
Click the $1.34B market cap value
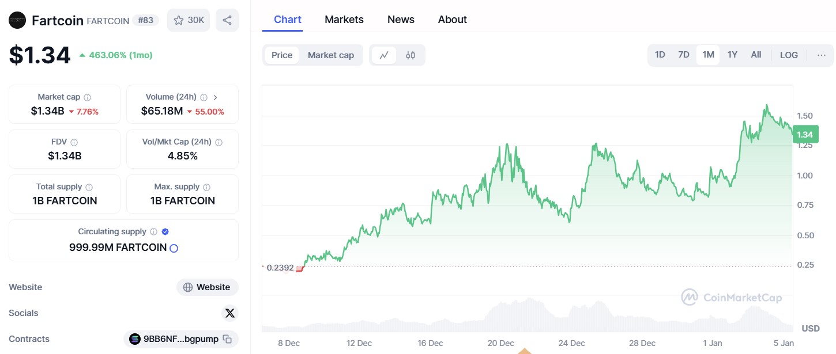48,111
